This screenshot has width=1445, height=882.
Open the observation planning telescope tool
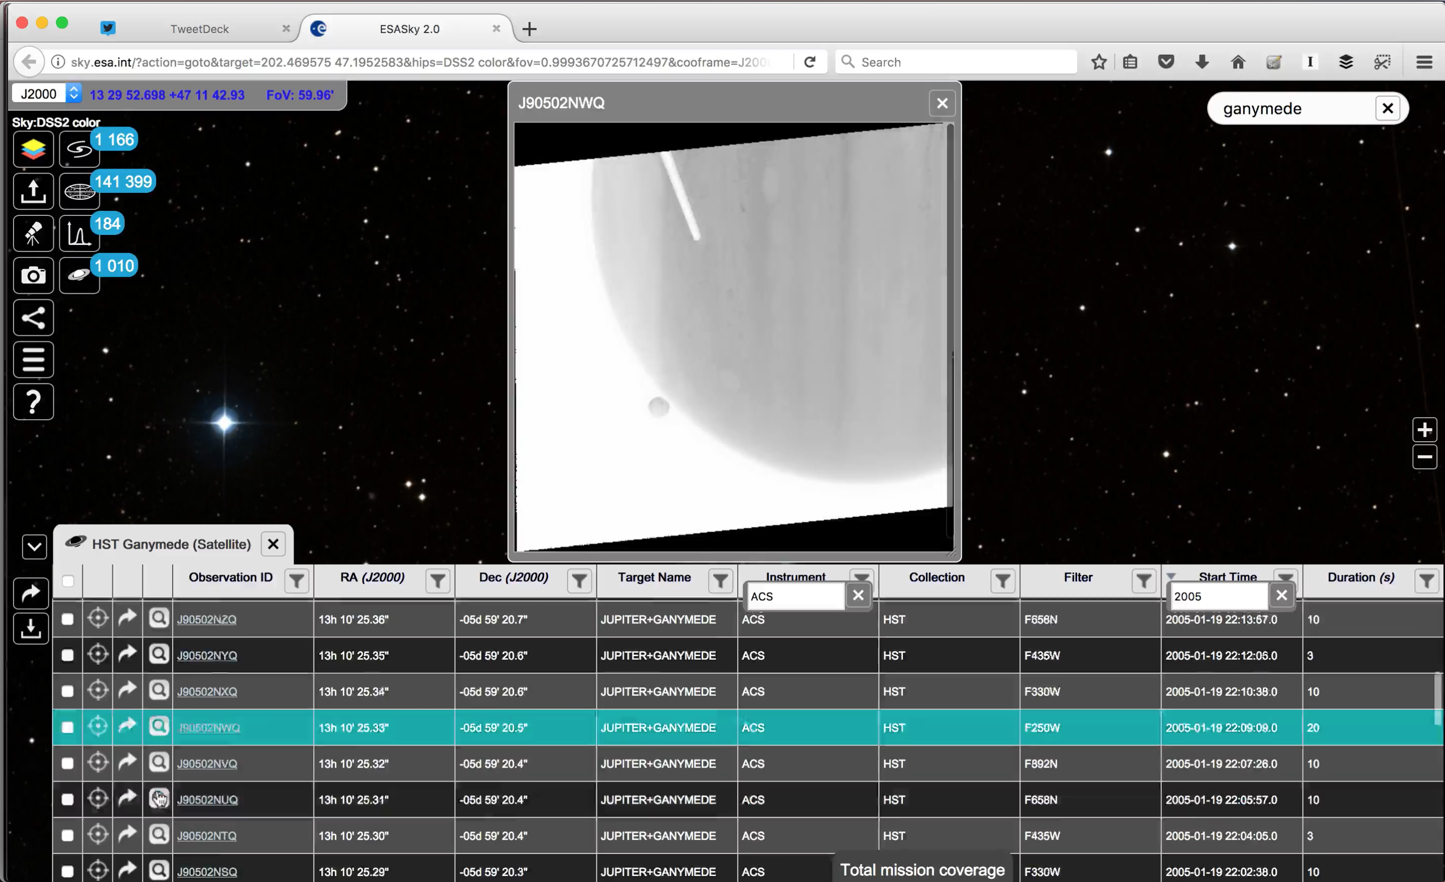pyautogui.click(x=34, y=233)
